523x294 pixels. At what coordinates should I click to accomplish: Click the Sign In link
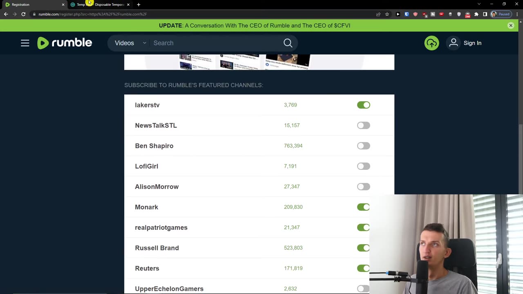coord(472,43)
